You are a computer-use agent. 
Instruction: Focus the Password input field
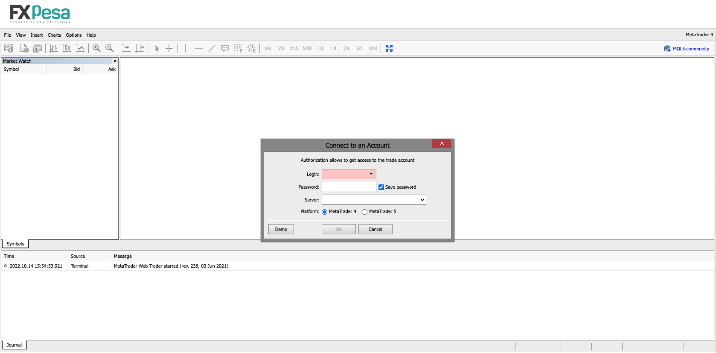pyautogui.click(x=349, y=187)
